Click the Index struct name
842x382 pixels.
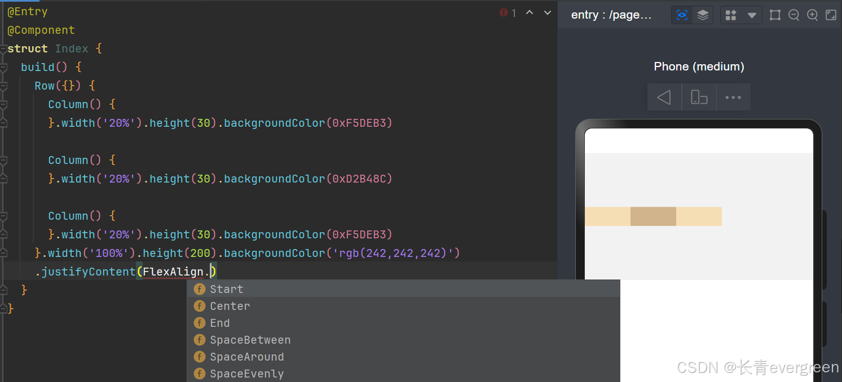(72, 48)
